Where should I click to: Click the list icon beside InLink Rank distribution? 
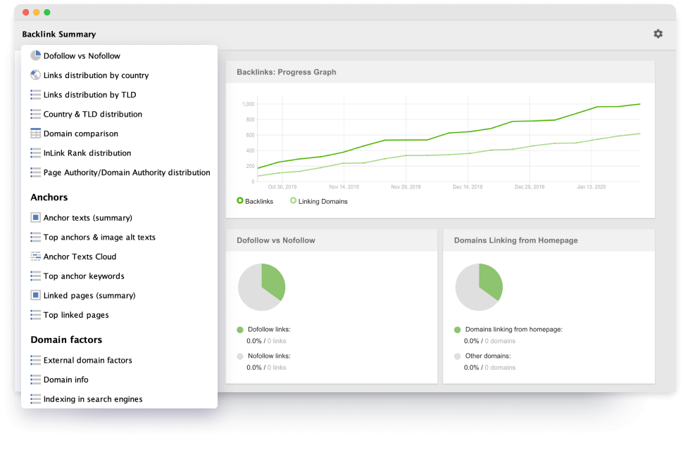tap(36, 153)
